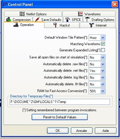Open the Drafting Options tab
The image size is (120, 139).
click(x=99, y=19)
